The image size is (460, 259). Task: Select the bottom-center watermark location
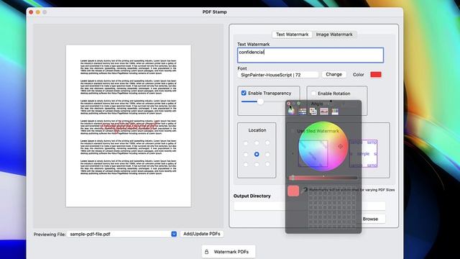click(x=257, y=165)
